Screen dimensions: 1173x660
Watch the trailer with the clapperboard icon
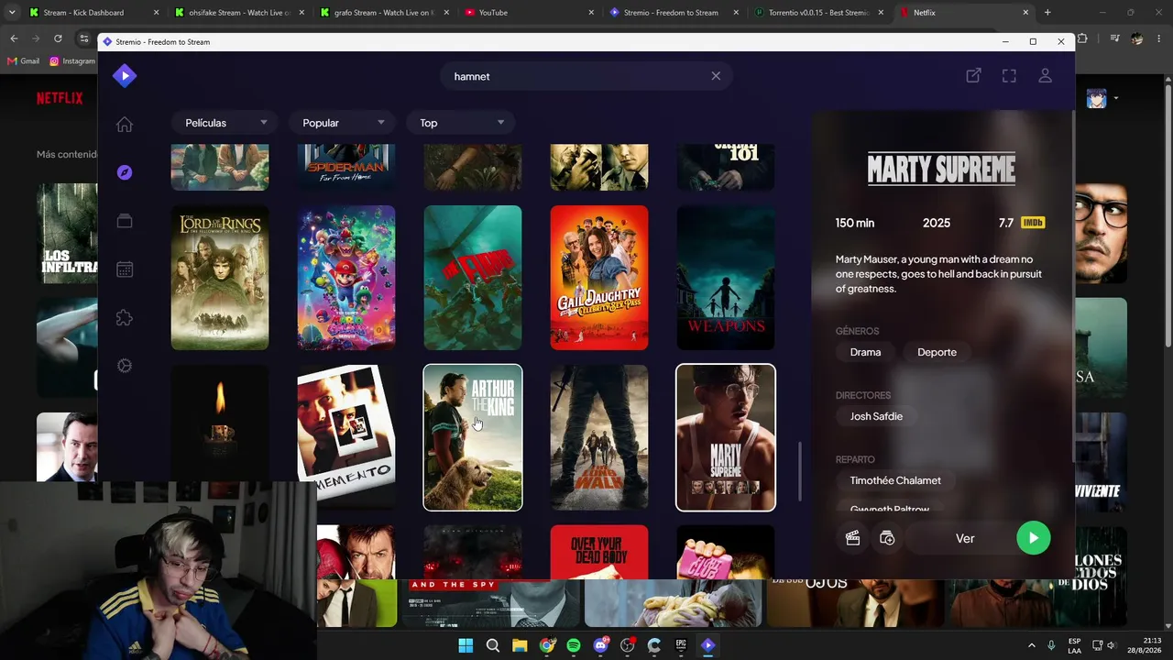pyautogui.click(x=852, y=539)
